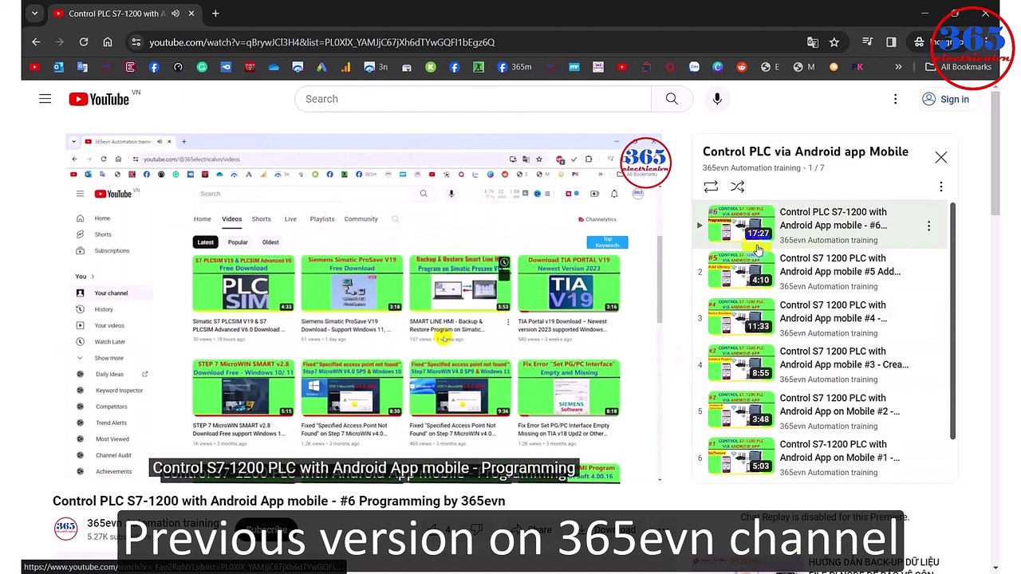Open the Reddit bookmark
The image size is (1021, 574).
(x=742, y=67)
